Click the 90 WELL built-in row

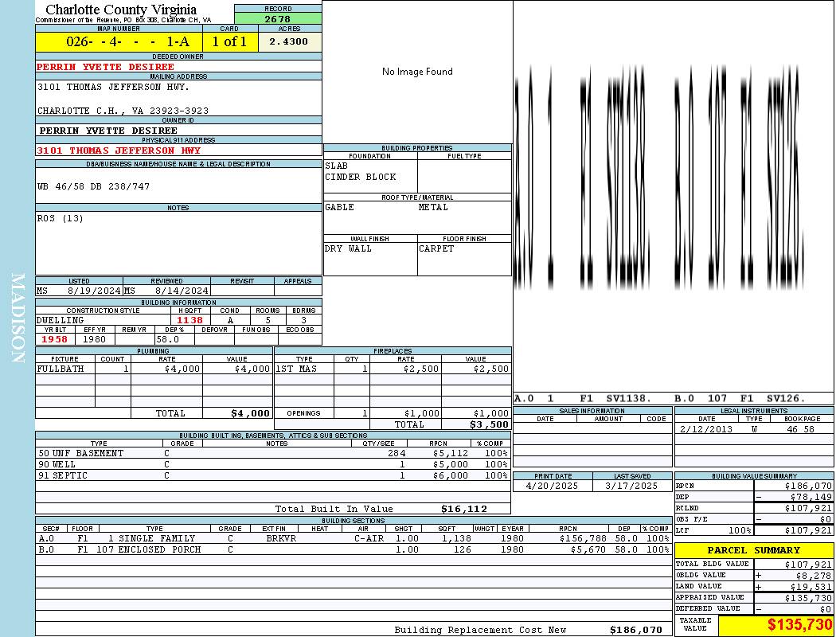[273, 464]
